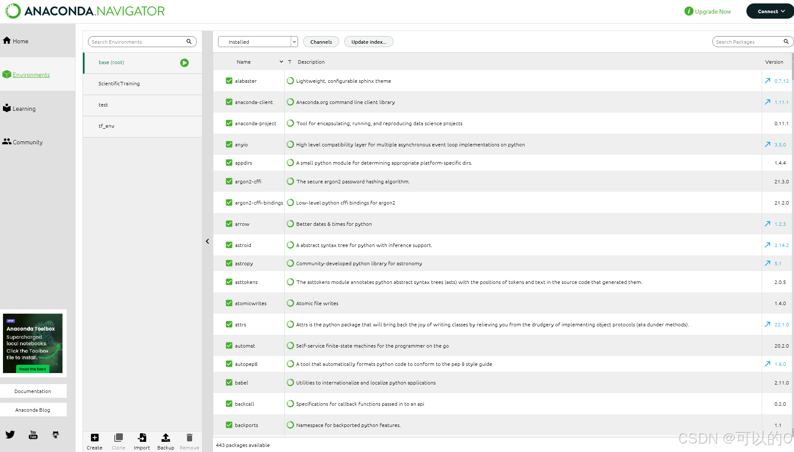Toggle the anaconda-project package checkbox
This screenshot has width=794, height=452.
tap(229, 123)
